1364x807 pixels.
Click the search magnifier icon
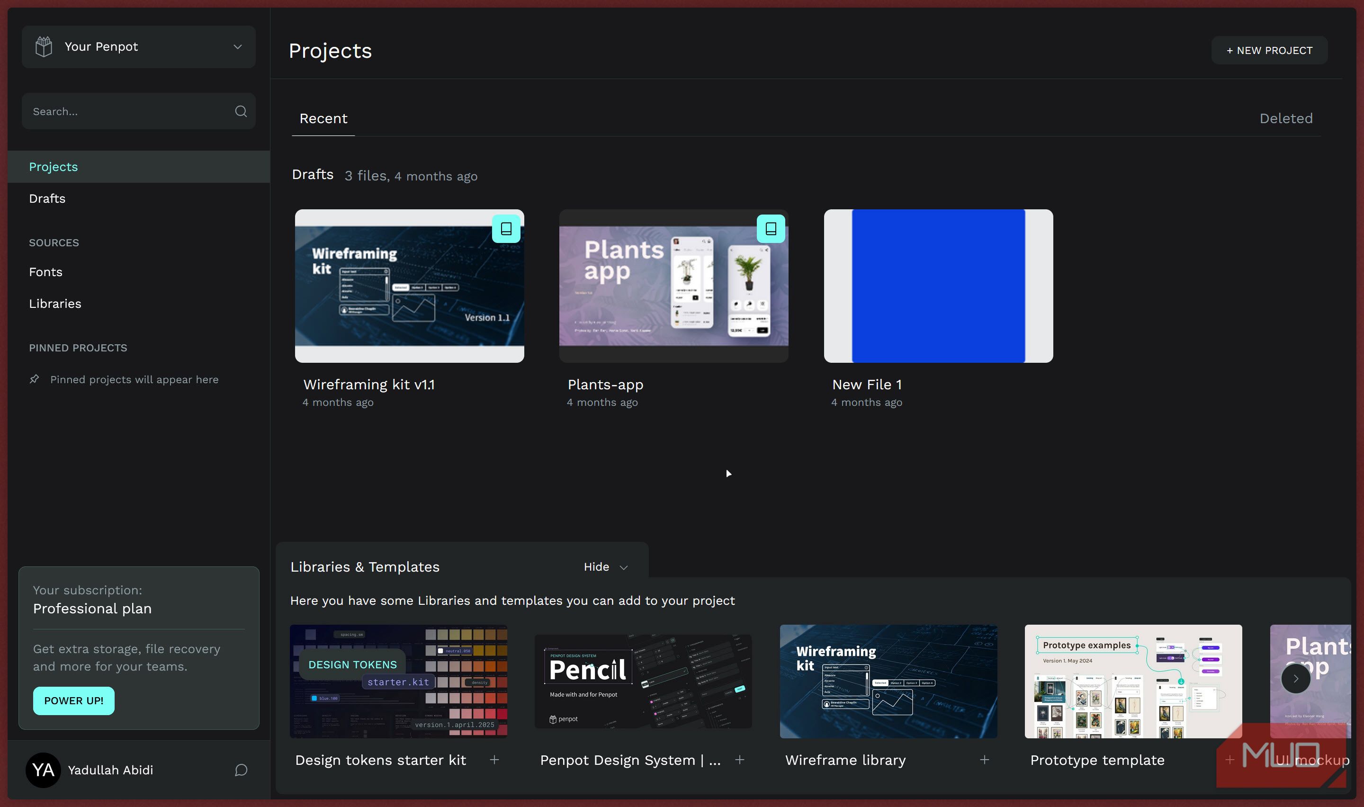click(x=241, y=111)
